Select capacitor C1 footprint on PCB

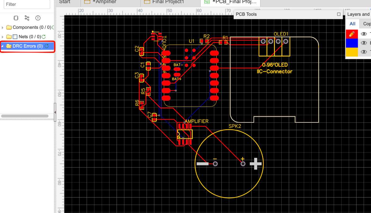[x=148, y=66]
